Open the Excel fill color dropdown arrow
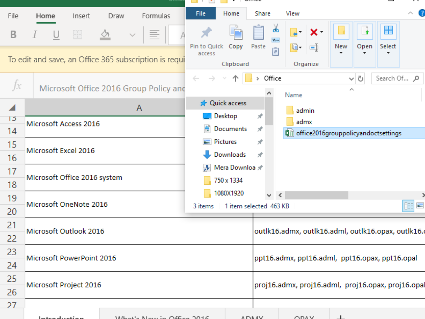Viewport: 425px width, 319px height. (132, 35)
